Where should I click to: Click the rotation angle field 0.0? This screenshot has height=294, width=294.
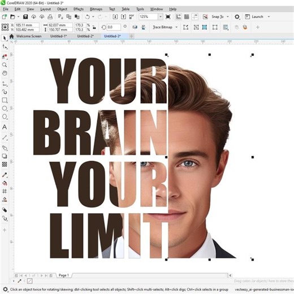click(x=114, y=27)
